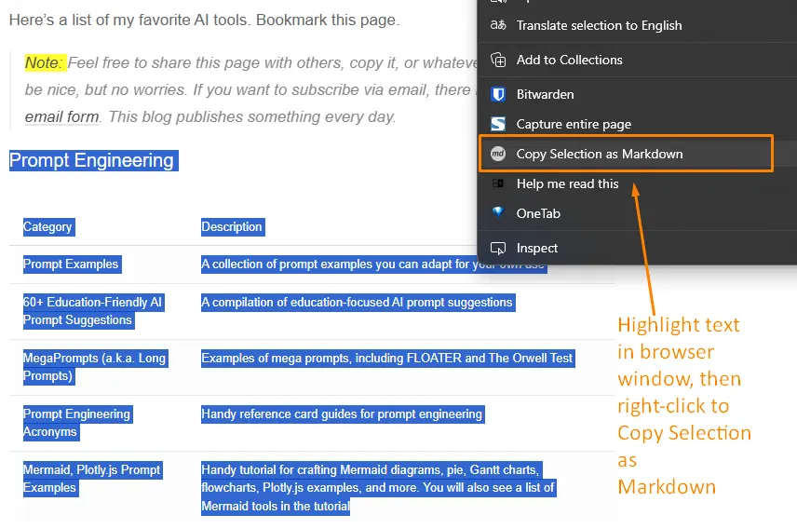Viewport: 797px width, 529px height.
Task: Click the Translate selection icon
Action: click(x=497, y=25)
